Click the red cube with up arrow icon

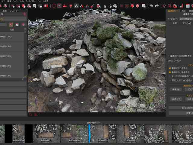pyautogui.click(x=24, y=6)
